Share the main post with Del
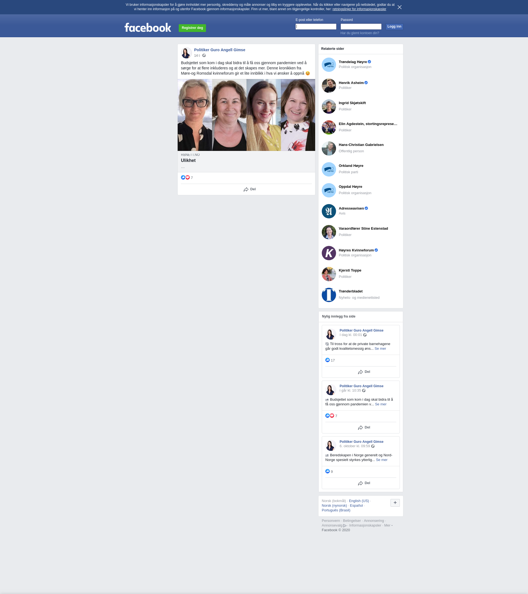The height and width of the screenshot is (594, 528). tap(250, 189)
